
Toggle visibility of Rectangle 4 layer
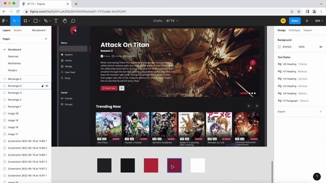pos(47,86)
